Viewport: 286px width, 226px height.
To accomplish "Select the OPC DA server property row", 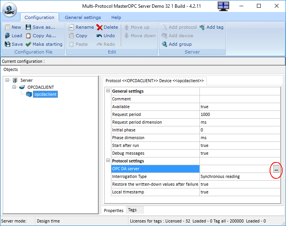I will (x=155, y=169).
